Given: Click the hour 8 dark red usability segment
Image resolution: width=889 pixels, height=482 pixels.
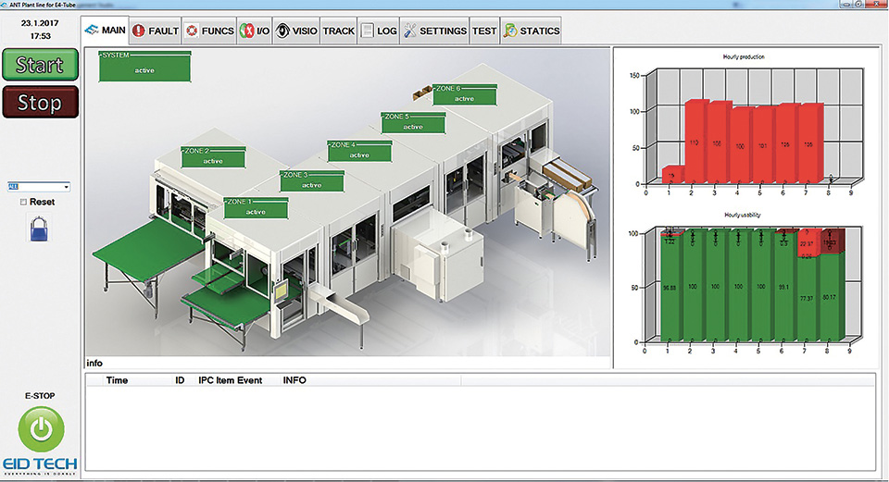Looking at the screenshot, I should [832, 241].
